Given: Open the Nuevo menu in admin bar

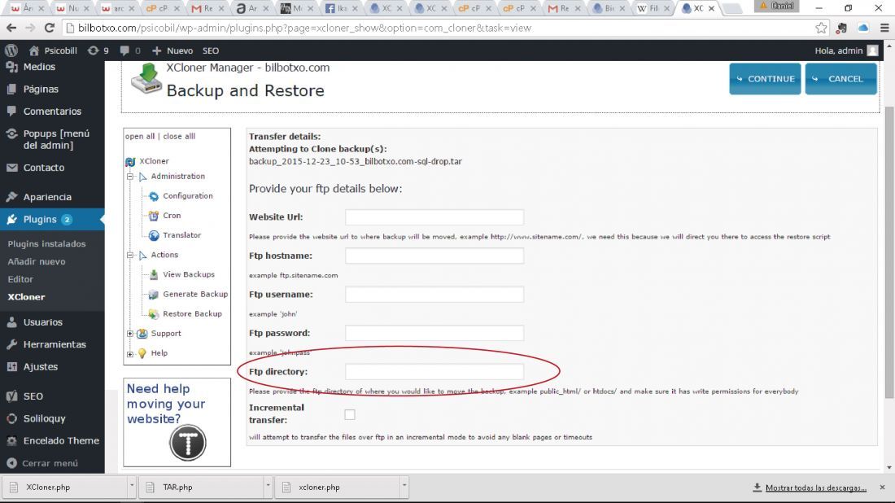Looking at the screenshot, I should click(172, 50).
